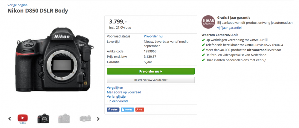Image resolution: width=299 pixels, height=128 pixels.
Task: Open info icon next to 23:59 uur
Action: [x=266, y=40]
